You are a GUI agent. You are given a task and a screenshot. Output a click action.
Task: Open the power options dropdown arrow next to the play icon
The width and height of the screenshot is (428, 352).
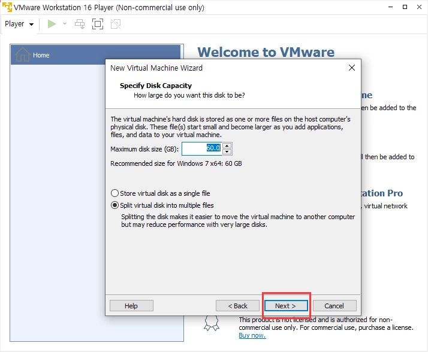click(x=65, y=24)
